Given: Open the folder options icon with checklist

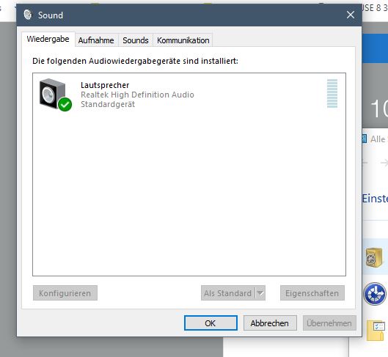Looking at the screenshot, I should click(x=376, y=331).
